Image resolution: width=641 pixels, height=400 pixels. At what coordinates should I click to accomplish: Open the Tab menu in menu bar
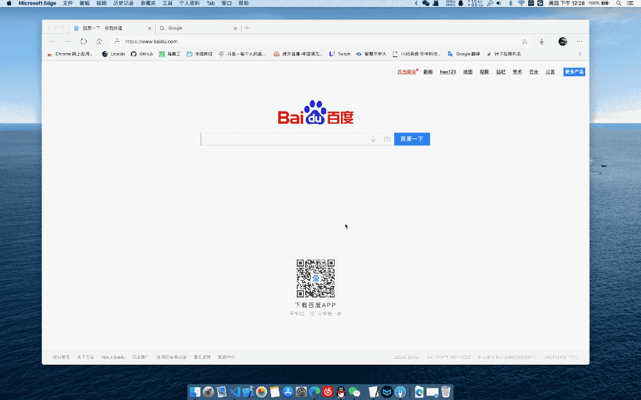[x=210, y=3]
